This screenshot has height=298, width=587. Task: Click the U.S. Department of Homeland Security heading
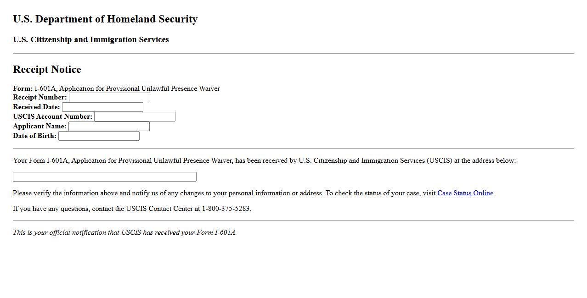(x=105, y=19)
